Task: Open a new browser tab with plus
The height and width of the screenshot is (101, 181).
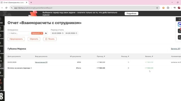Action: click(31, 3)
